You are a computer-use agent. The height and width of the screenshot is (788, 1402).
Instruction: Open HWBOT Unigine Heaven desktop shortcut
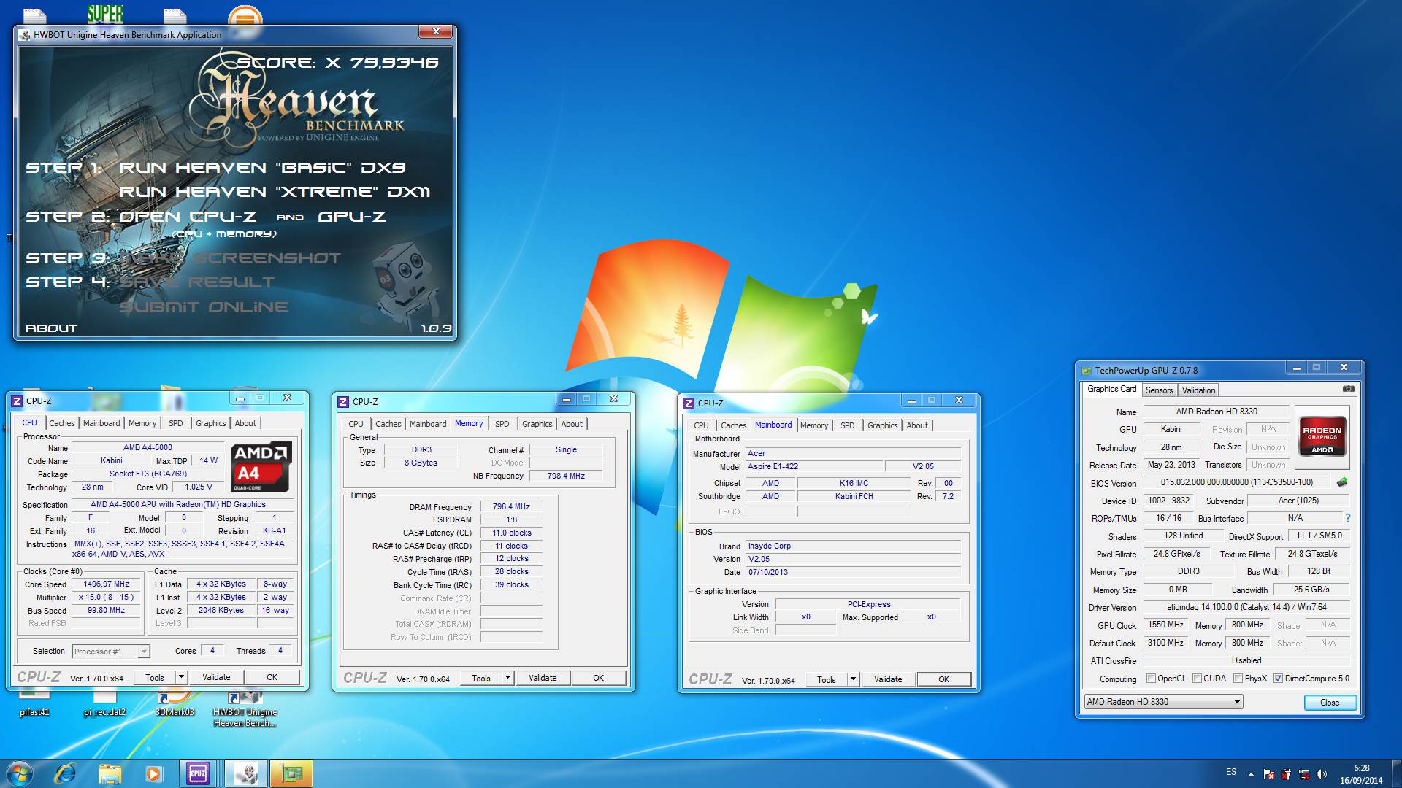(x=245, y=711)
